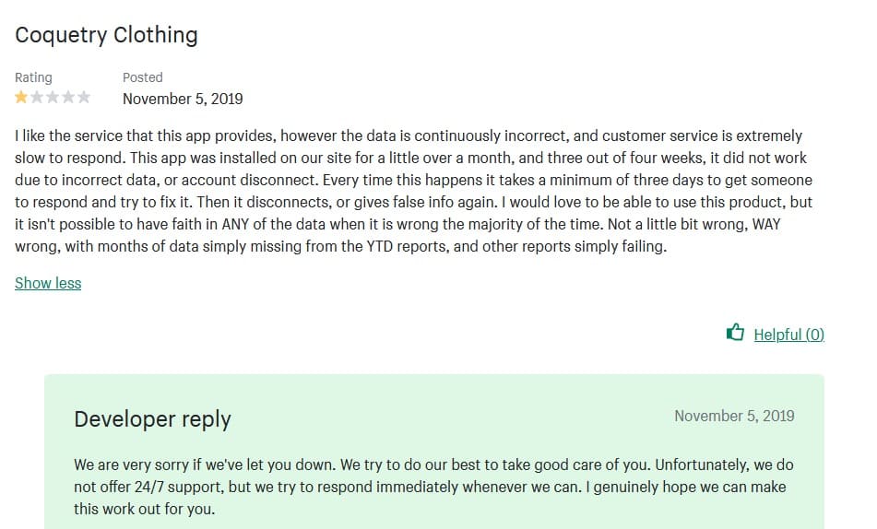The height and width of the screenshot is (529, 877).
Task: Click the thumbs-up icon beside Helpful
Action: [x=735, y=333]
